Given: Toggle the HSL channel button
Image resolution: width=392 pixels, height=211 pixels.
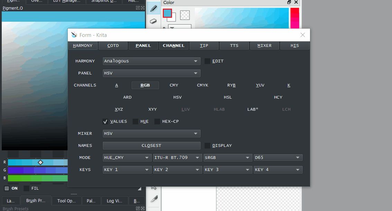Looking at the screenshot, I should 228,98.
